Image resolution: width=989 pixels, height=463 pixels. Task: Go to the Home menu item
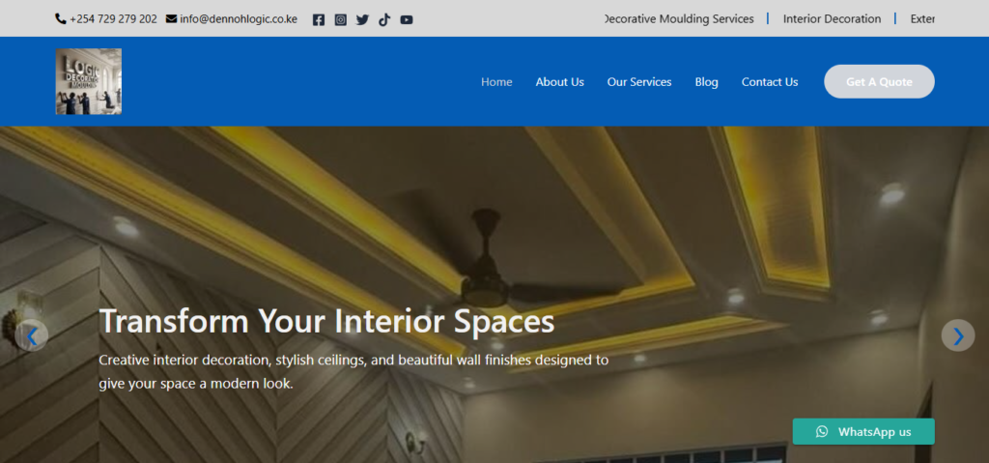pyautogui.click(x=496, y=81)
